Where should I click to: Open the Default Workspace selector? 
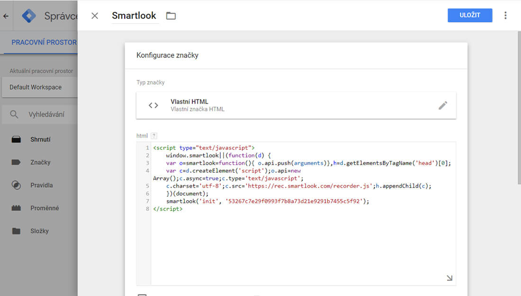[39, 87]
